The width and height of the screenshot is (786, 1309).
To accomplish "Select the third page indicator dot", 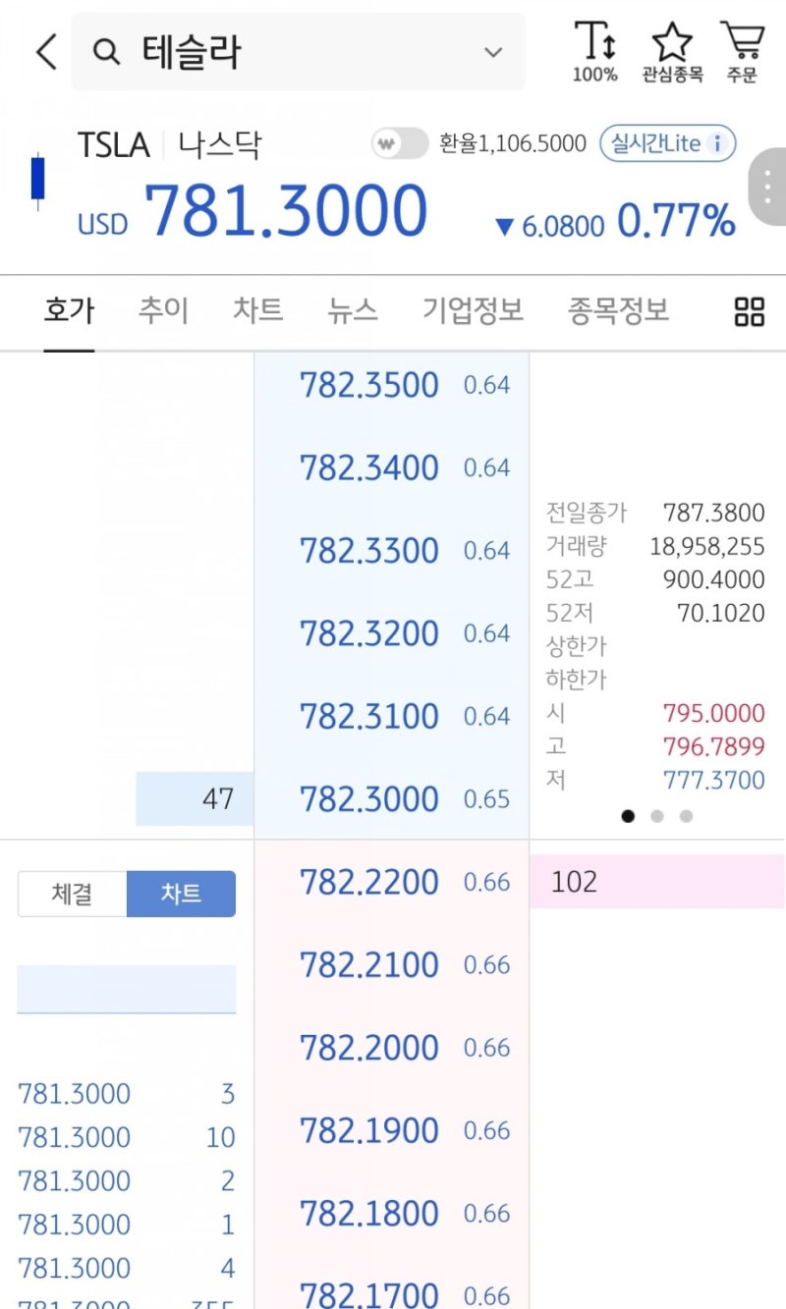I will point(686,816).
